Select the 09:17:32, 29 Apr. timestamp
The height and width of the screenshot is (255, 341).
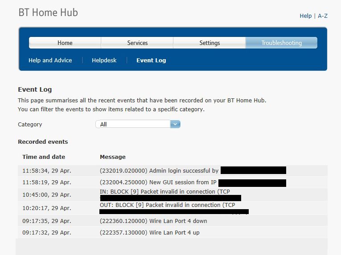tap(47, 233)
